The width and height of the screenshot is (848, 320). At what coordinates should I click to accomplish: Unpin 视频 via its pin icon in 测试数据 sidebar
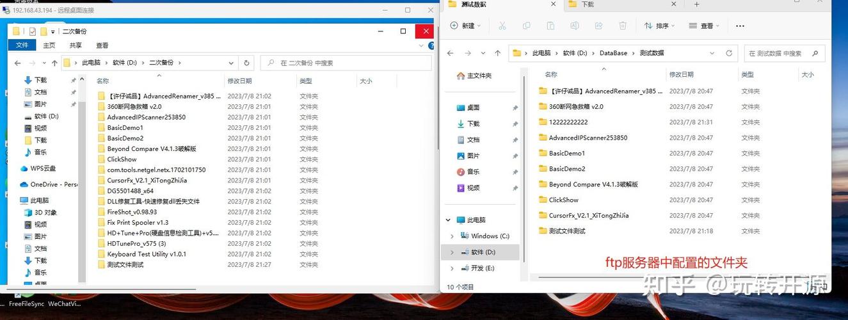coord(515,188)
